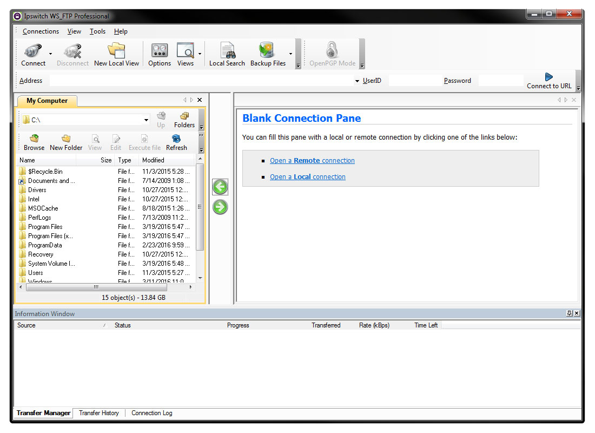Launch Local Search from toolbar
The image size is (595, 433).
click(x=227, y=54)
